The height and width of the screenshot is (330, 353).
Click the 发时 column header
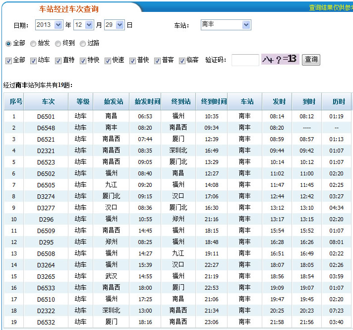click(277, 101)
